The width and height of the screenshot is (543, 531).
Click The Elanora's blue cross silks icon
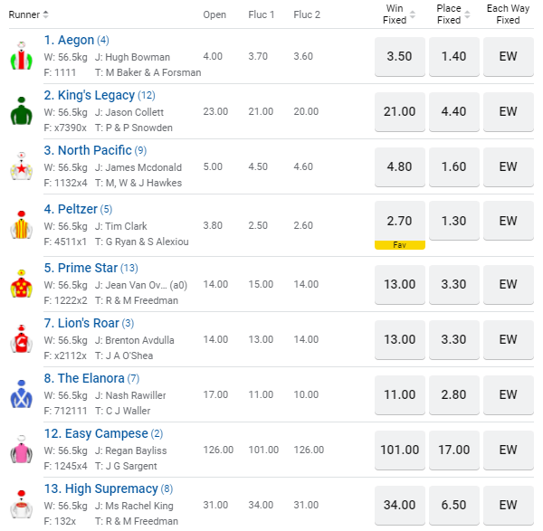[20, 394]
